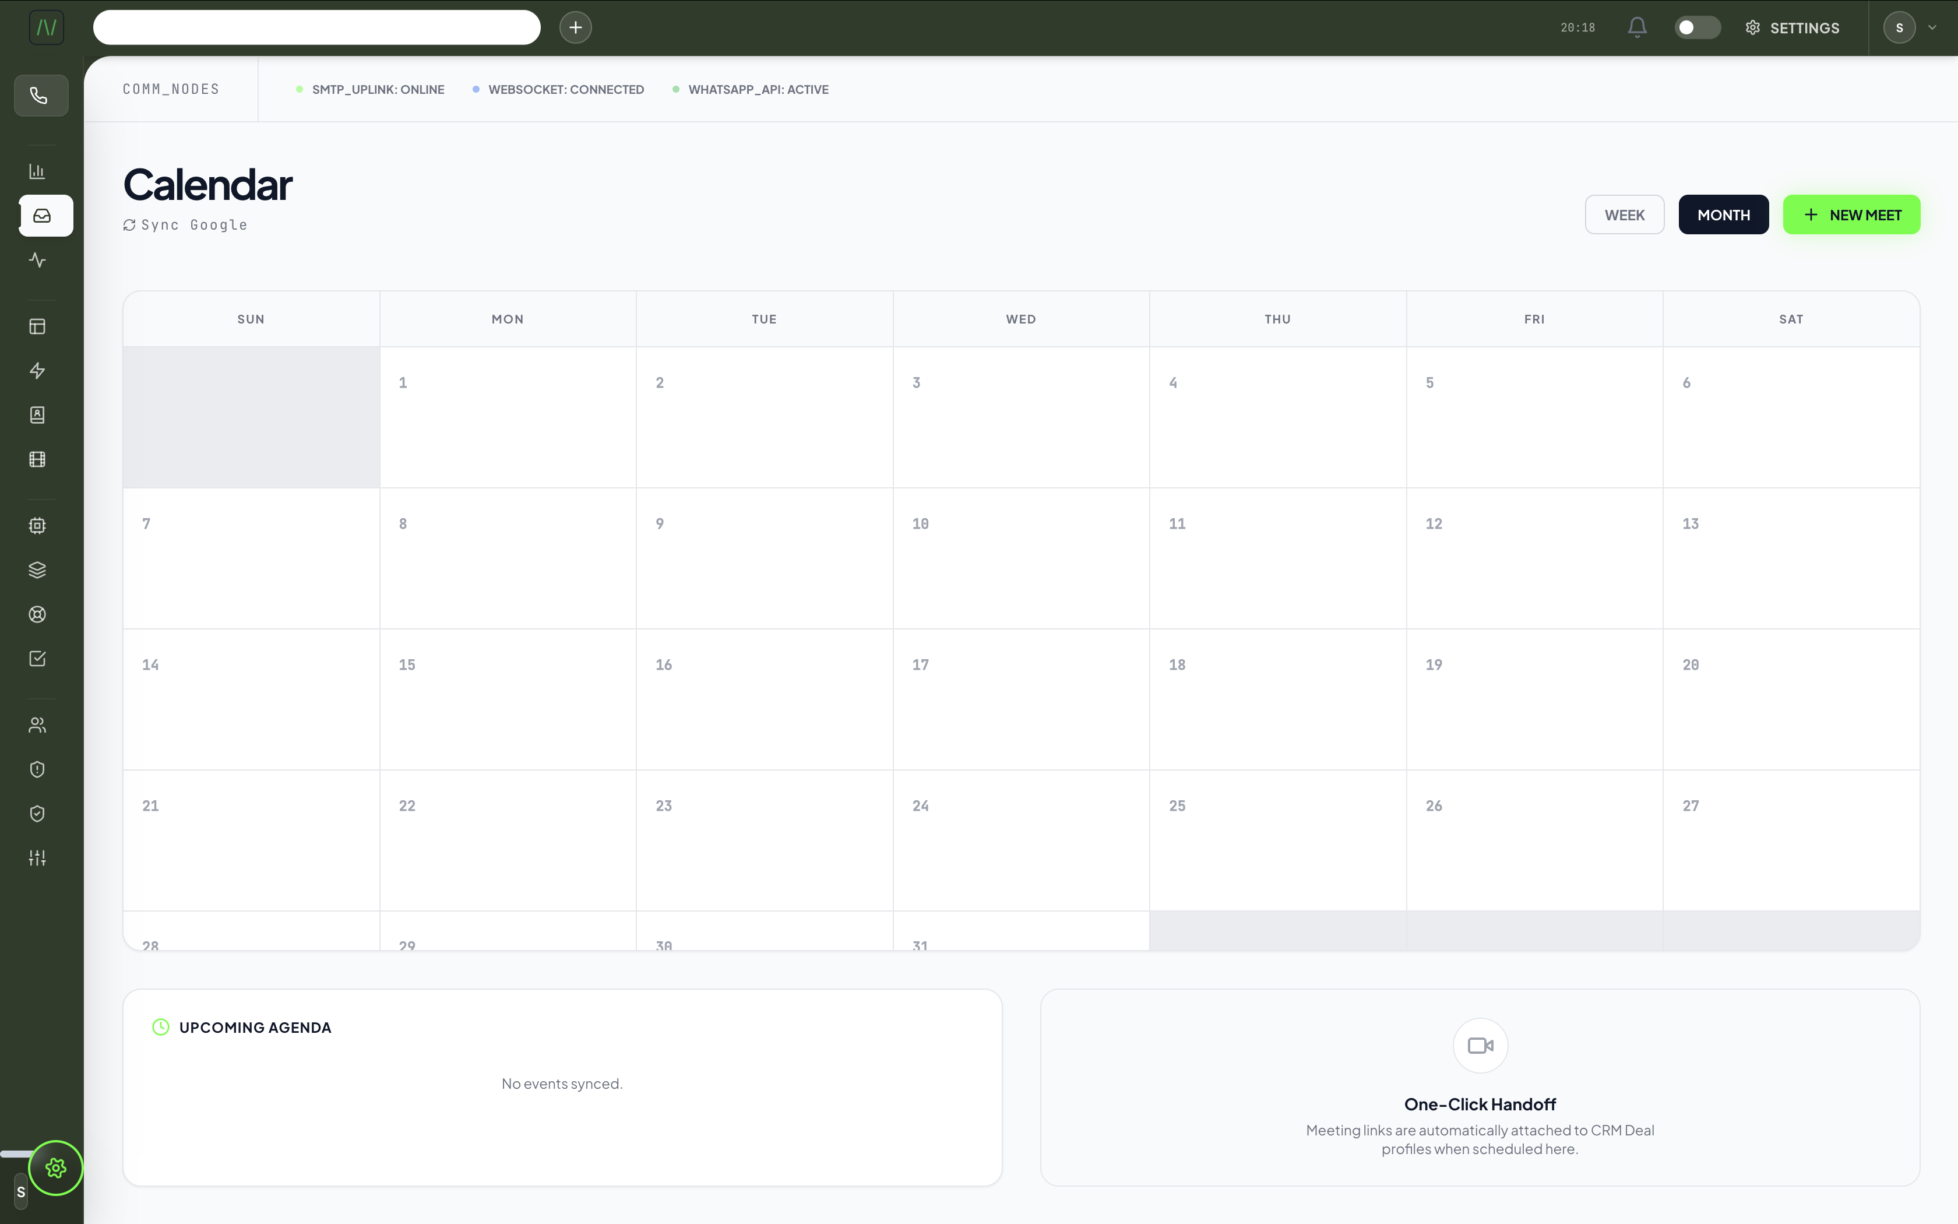Open the green gear settings button
The image size is (1958, 1224).
click(55, 1168)
